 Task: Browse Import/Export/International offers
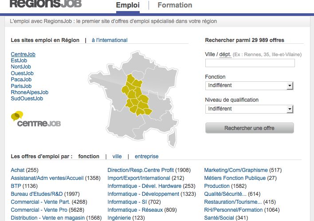pos(139,178)
